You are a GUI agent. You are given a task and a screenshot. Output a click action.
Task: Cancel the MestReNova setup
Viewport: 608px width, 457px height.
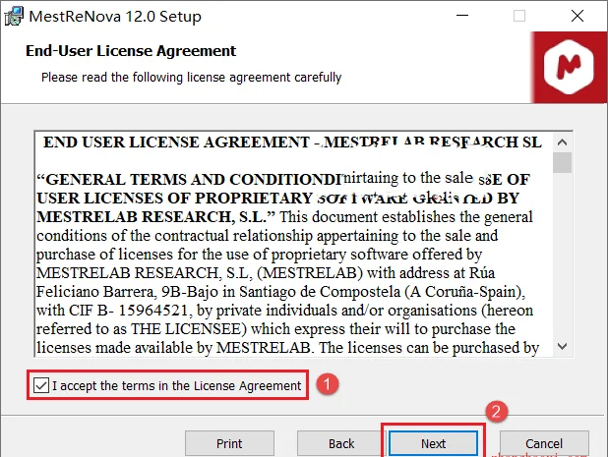point(544,443)
